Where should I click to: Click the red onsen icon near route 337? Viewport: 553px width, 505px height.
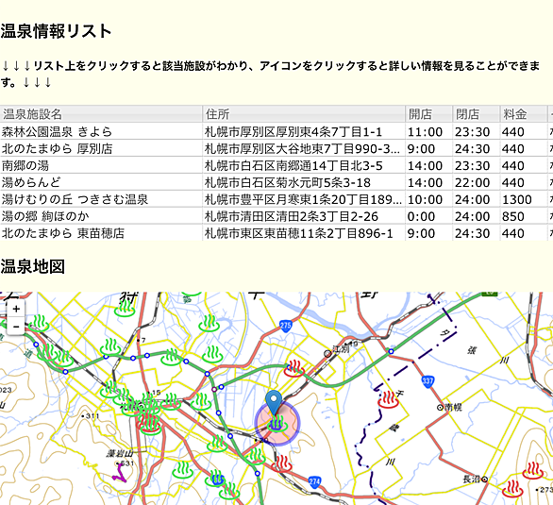pos(388,400)
